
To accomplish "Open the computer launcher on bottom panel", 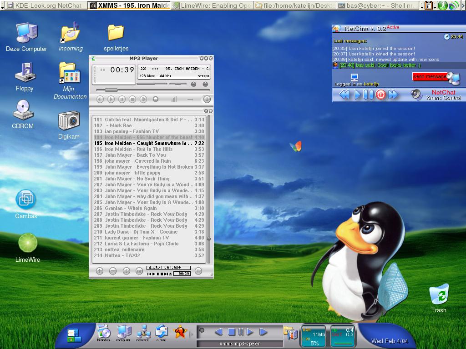I will pos(123,333).
